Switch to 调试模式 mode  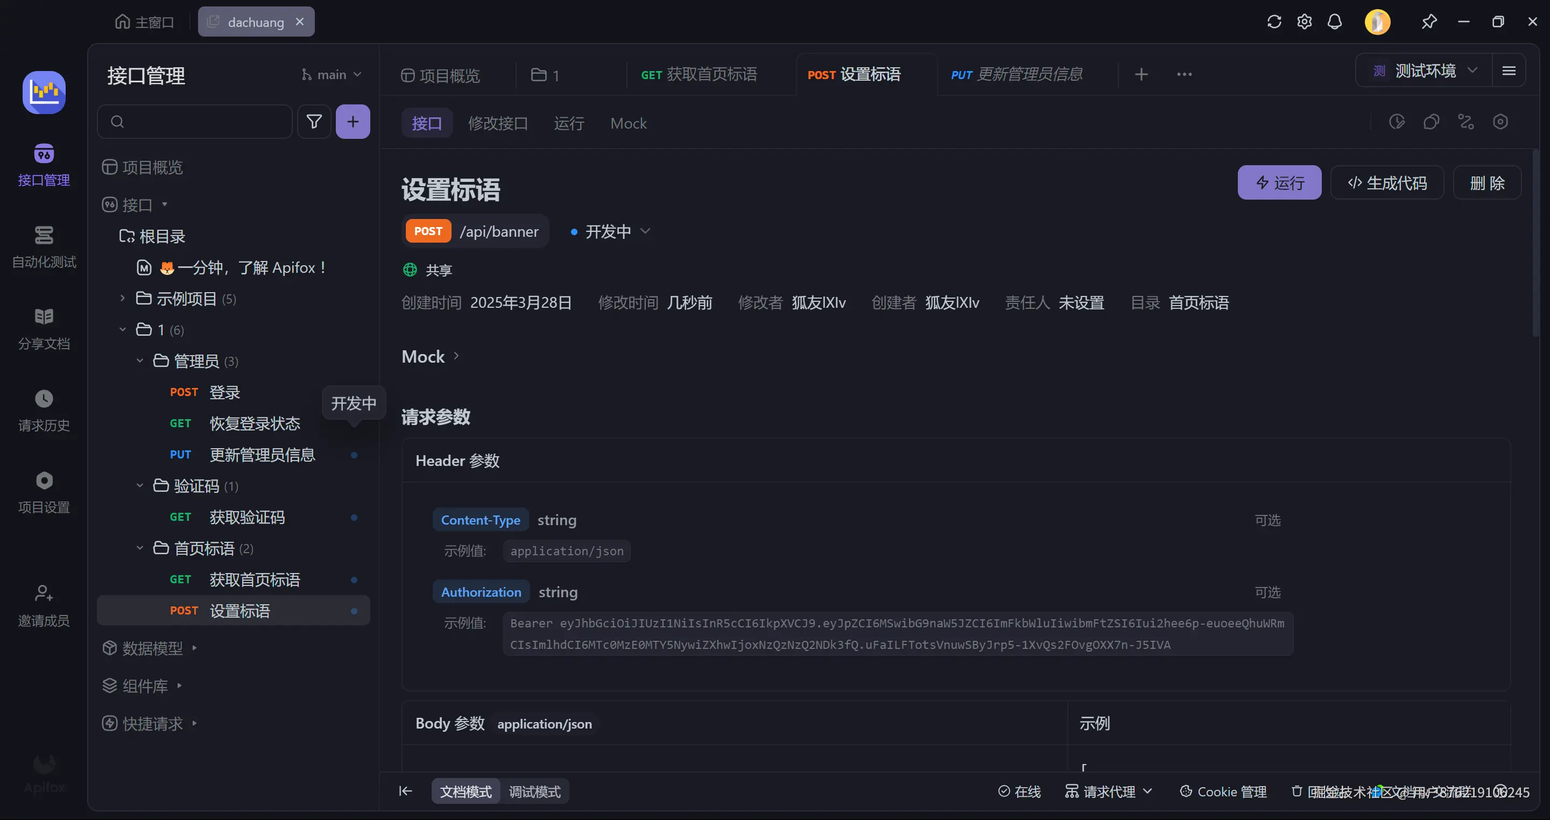(x=534, y=791)
